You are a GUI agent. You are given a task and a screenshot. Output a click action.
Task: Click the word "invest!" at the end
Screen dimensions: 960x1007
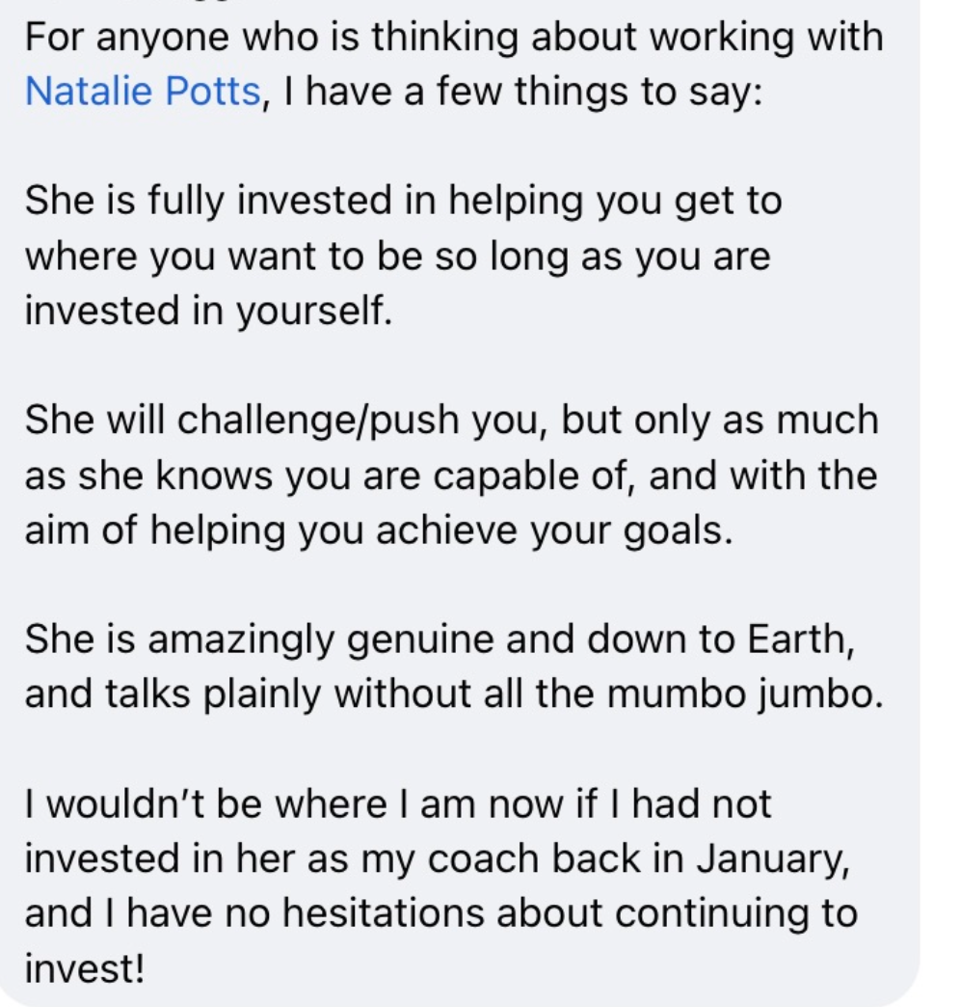click(x=84, y=968)
